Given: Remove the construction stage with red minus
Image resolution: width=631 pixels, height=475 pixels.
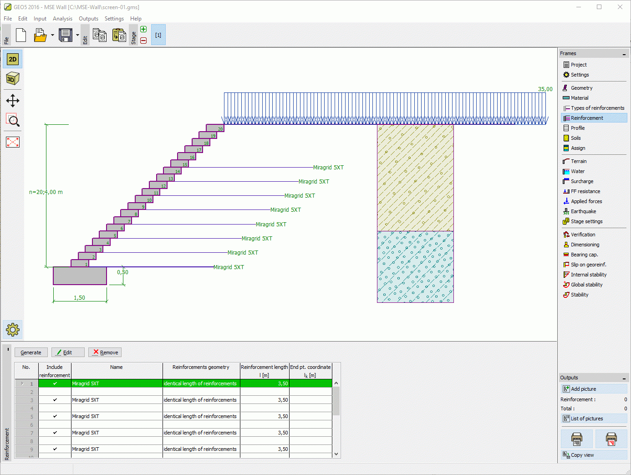Looking at the screenshot, I should tap(143, 40).
